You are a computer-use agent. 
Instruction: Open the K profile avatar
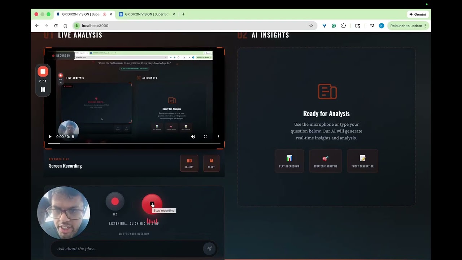(x=382, y=26)
